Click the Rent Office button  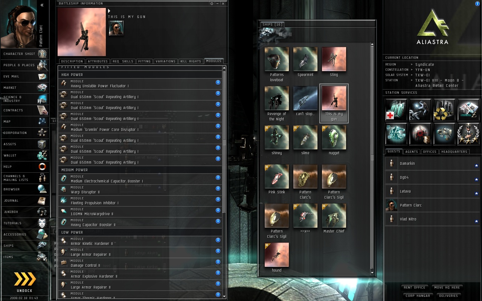[x=414, y=287]
